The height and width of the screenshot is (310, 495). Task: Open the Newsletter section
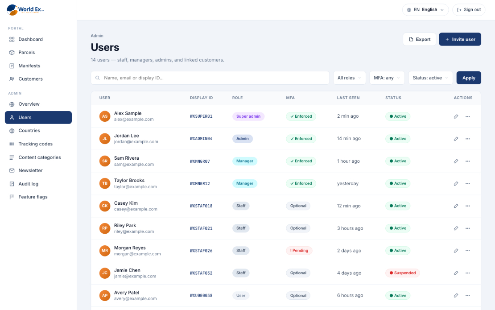[x=38, y=170]
